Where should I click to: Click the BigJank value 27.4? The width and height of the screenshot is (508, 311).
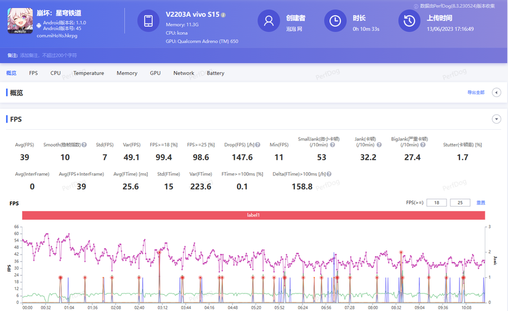413,157
